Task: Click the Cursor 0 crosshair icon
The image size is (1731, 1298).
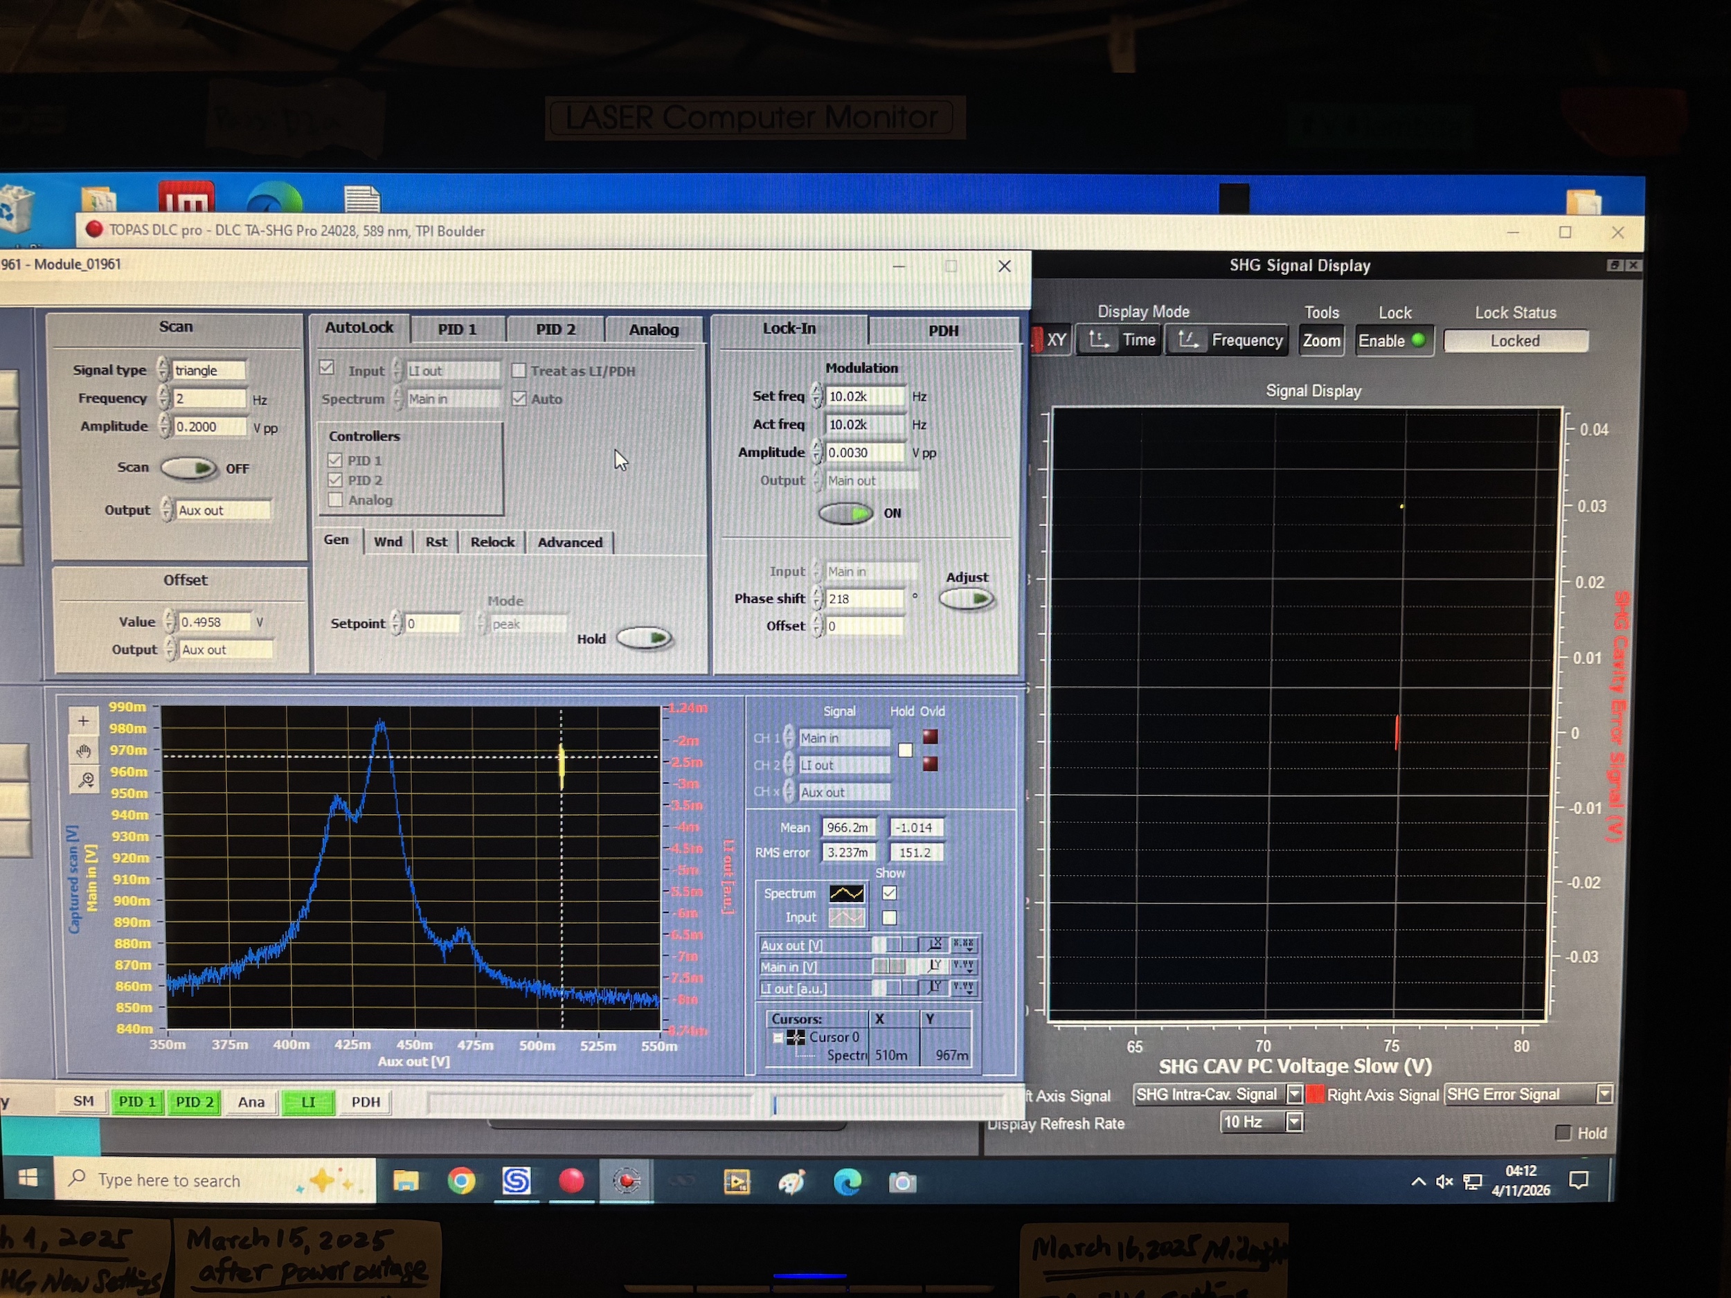Action: pyautogui.click(x=796, y=1038)
